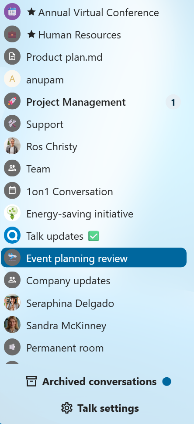Click the Product plan.md file icon
Screen dimensions: 194x424
(12, 56)
